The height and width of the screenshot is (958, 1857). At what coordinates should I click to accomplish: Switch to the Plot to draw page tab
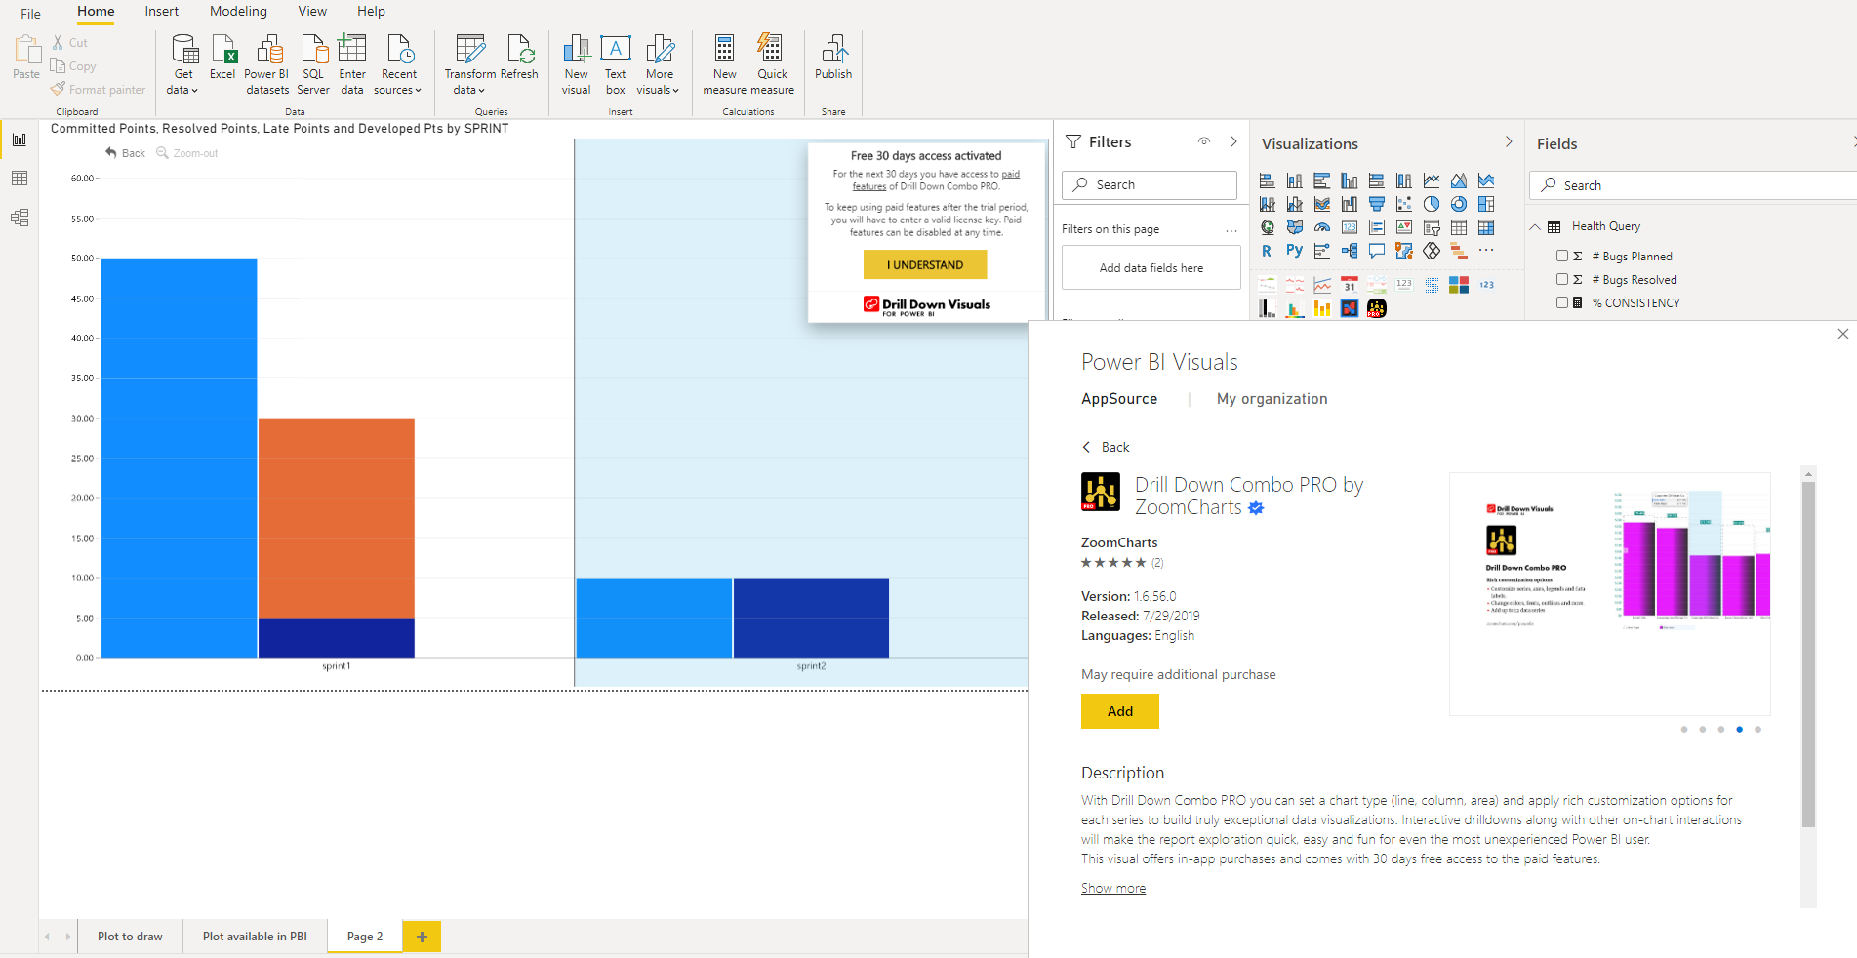point(130,937)
